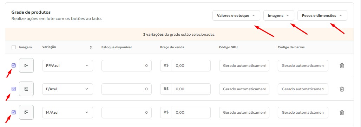Add image for the PP/Azul variation
Screen dimensions: 361x127
click(26, 65)
